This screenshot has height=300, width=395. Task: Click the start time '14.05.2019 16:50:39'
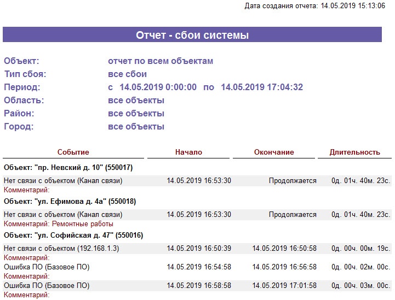pos(199,248)
